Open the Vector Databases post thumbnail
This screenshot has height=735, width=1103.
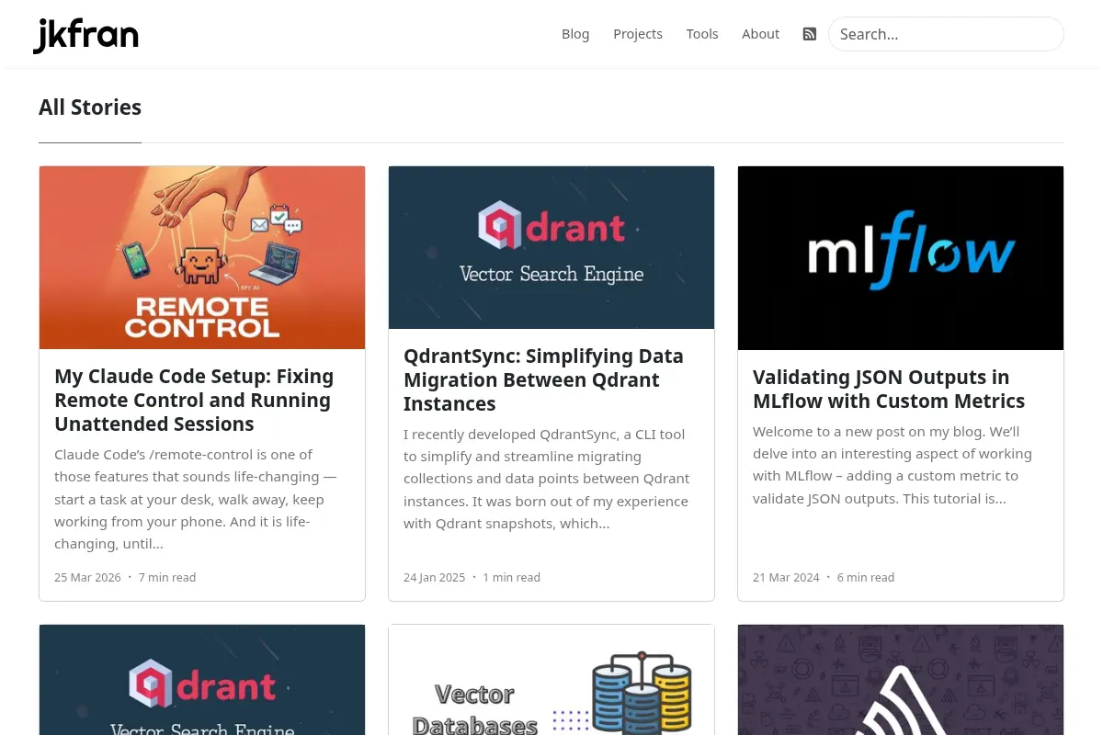[551, 680]
